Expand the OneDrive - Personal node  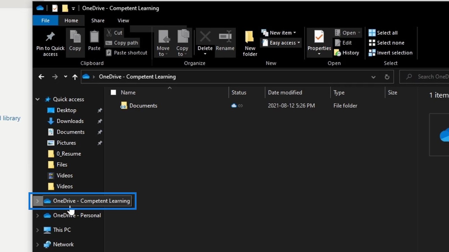pyautogui.click(x=38, y=215)
